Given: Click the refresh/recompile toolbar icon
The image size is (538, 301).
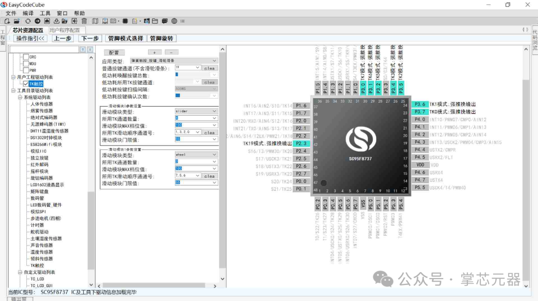Looking at the screenshot, I should click(28, 20).
